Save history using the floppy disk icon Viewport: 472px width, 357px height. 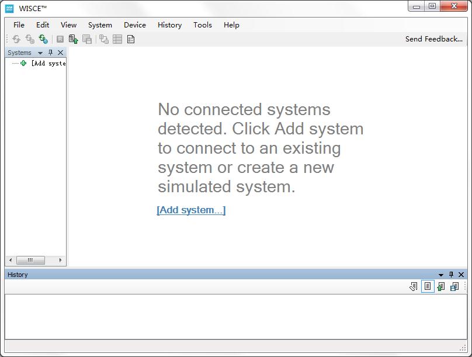(454, 286)
